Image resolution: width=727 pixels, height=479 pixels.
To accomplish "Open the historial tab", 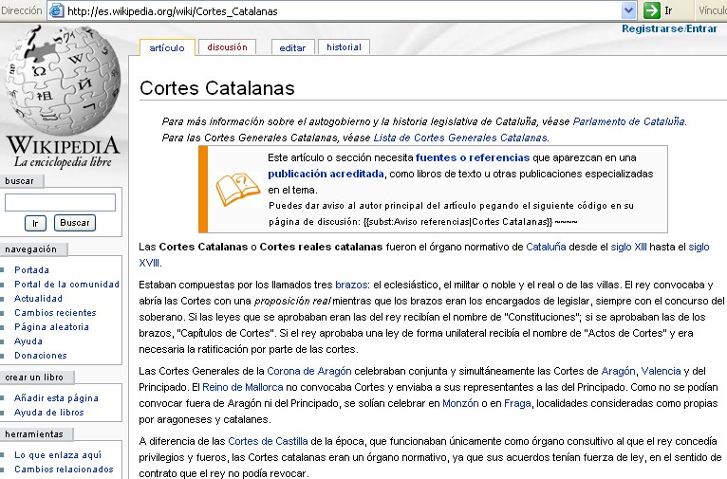I will 344,47.
